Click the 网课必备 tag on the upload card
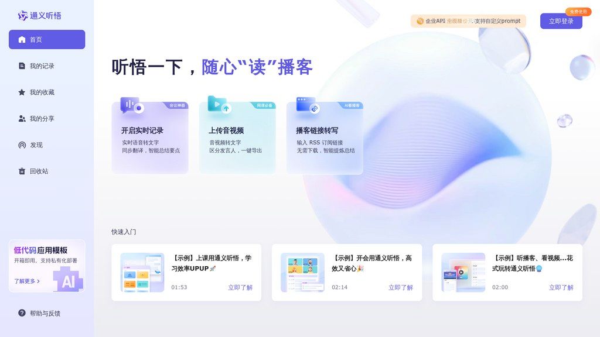Viewport: 600px width, 337px height. (x=264, y=105)
